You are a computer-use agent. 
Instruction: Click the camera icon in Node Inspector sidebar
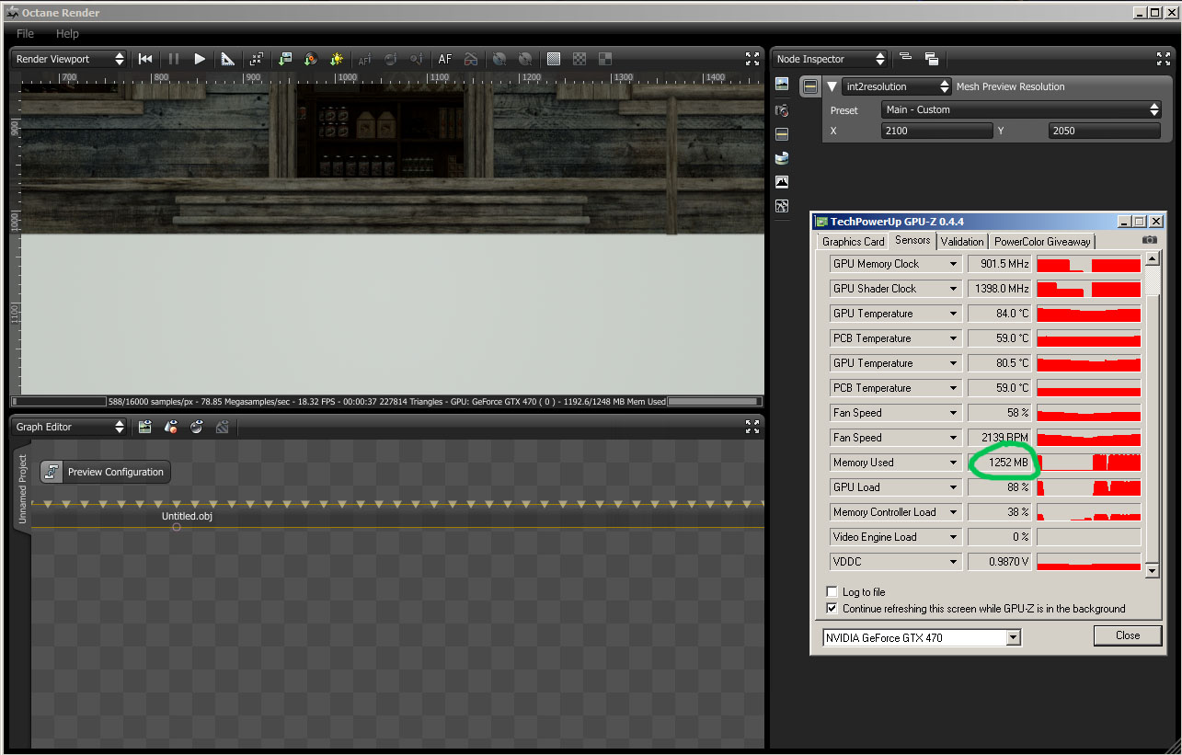tap(782, 110)
